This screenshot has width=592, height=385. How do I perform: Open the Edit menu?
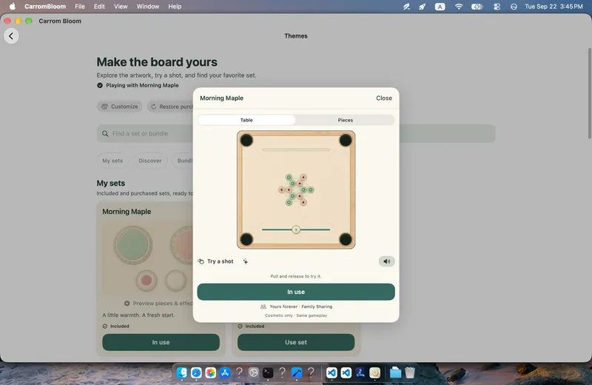tap(99, 7)
